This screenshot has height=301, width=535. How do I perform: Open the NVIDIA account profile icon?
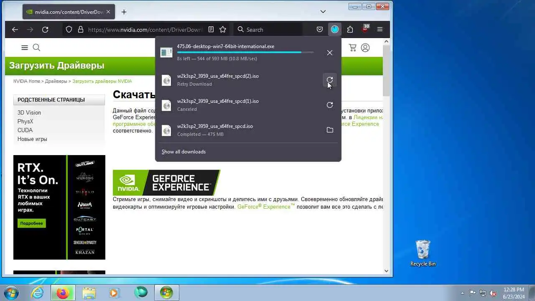(x=365, y=48)
